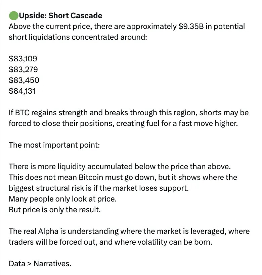This screenshot has width=262, height=275.
Task: Click "forced to close their positions" phrase
Action: [61, 123]
